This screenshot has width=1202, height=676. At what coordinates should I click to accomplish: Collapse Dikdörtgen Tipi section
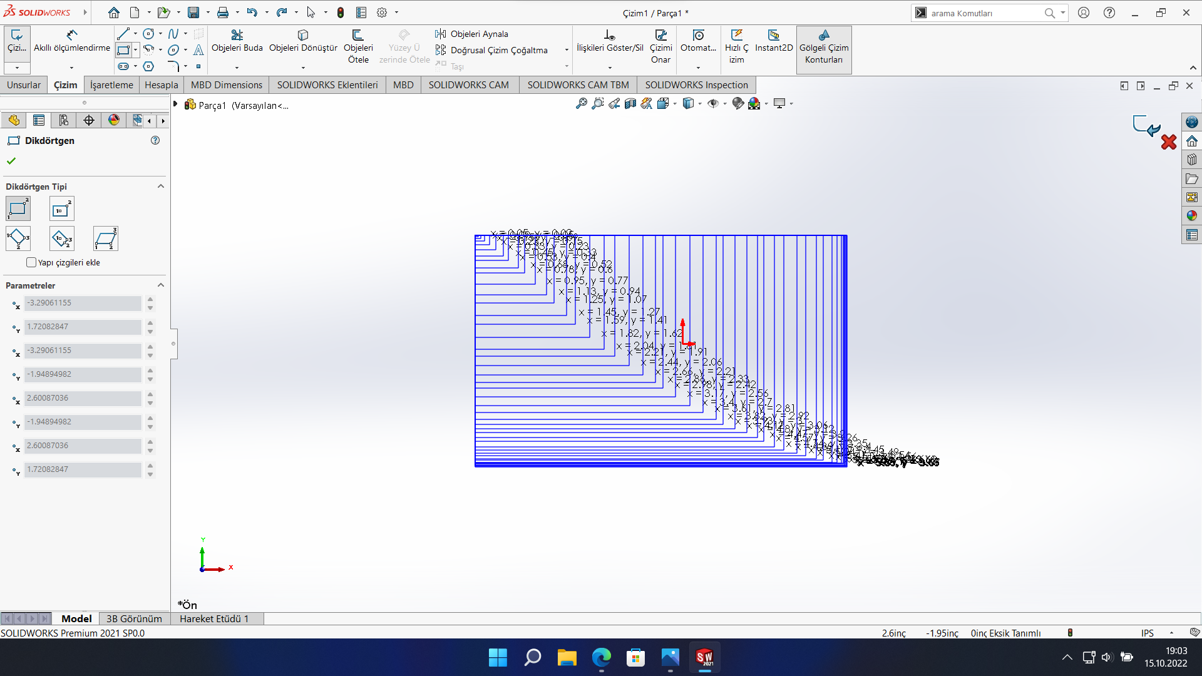coord(161,187)
